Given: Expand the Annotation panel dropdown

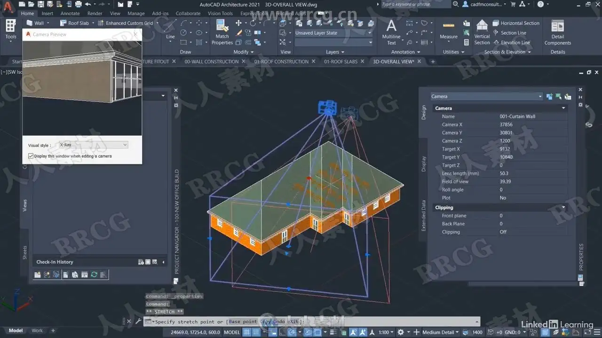Looking at the screenshot, I should (406, 52).
